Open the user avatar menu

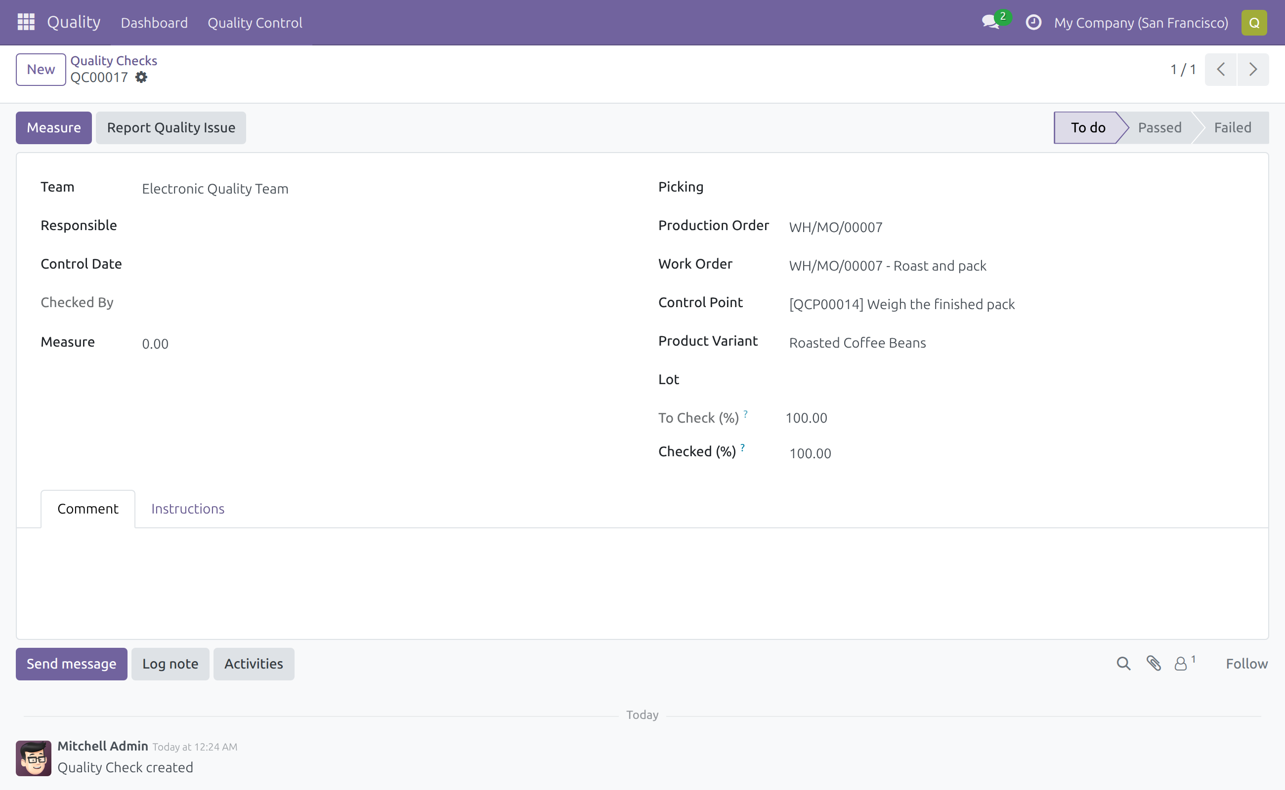(x=1254, y=23)
